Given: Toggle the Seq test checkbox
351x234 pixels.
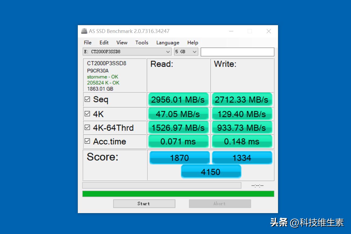Looking at the screenshot, I should pyautogui.click(x=87, y=99).
